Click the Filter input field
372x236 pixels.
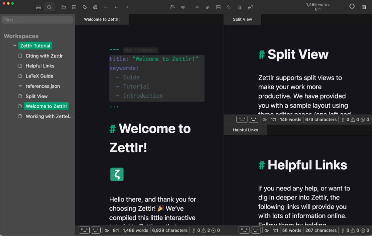[x=37, y=20]
